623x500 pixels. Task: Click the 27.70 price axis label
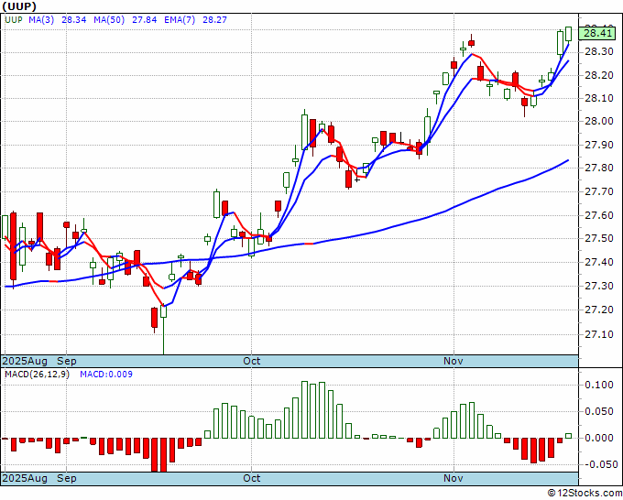[x=597, y=191]
